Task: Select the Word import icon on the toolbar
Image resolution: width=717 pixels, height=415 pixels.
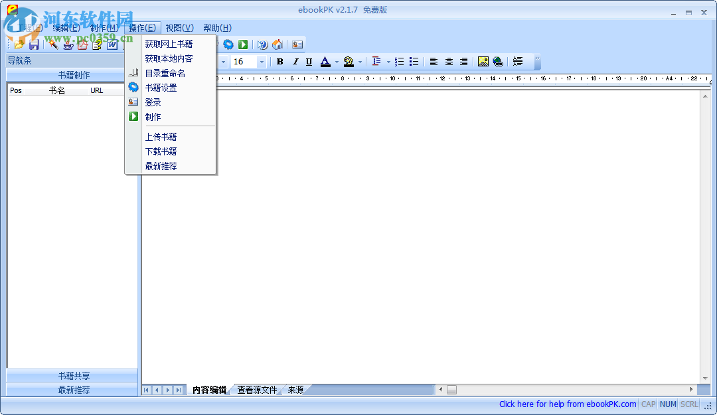Action: click(x=112, y=44)
